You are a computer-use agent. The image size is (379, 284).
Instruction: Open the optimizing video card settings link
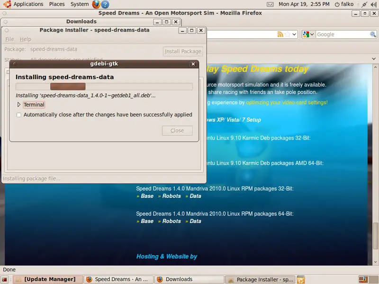coord(287,102)
